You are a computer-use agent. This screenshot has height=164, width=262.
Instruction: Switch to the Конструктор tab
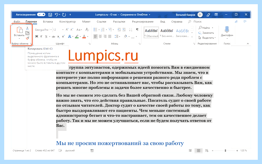68,21
